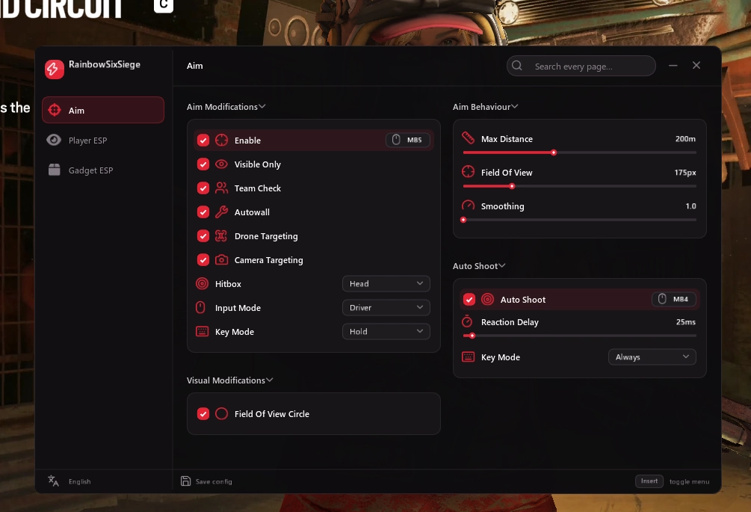751x512 pixels.
Task: Click the crosshair icon beside Enable
Action: [221, 140]
